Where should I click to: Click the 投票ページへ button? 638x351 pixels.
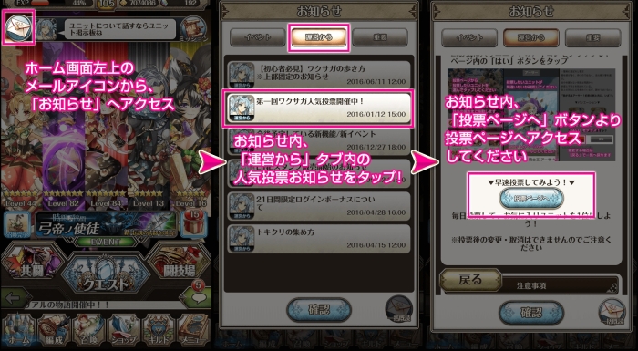point(531,199)
